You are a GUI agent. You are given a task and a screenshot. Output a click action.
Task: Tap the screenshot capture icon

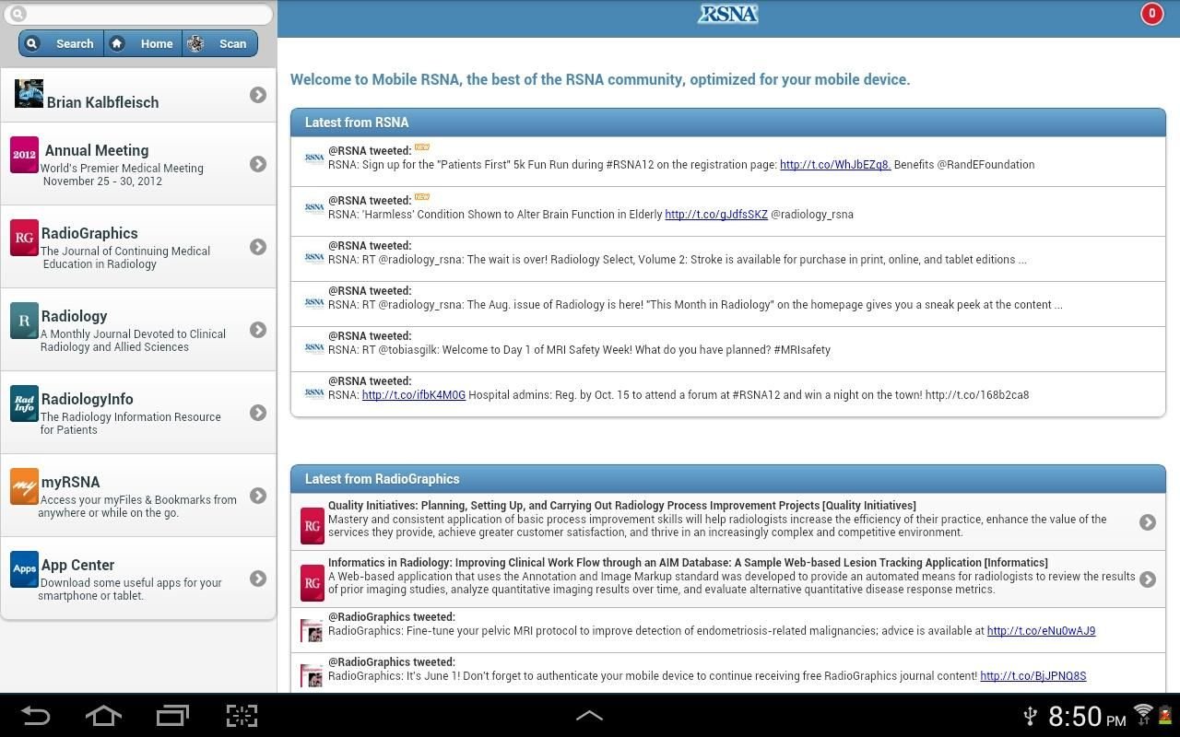pyautogui.click(x=242, y=716)
